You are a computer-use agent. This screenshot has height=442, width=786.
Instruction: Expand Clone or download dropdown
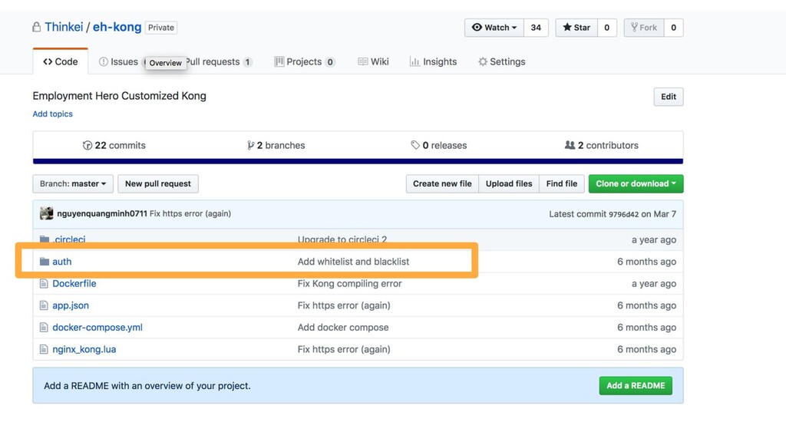636,183
